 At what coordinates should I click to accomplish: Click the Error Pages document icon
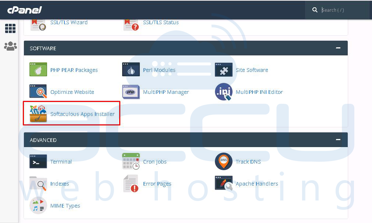(x=131, y=183)
